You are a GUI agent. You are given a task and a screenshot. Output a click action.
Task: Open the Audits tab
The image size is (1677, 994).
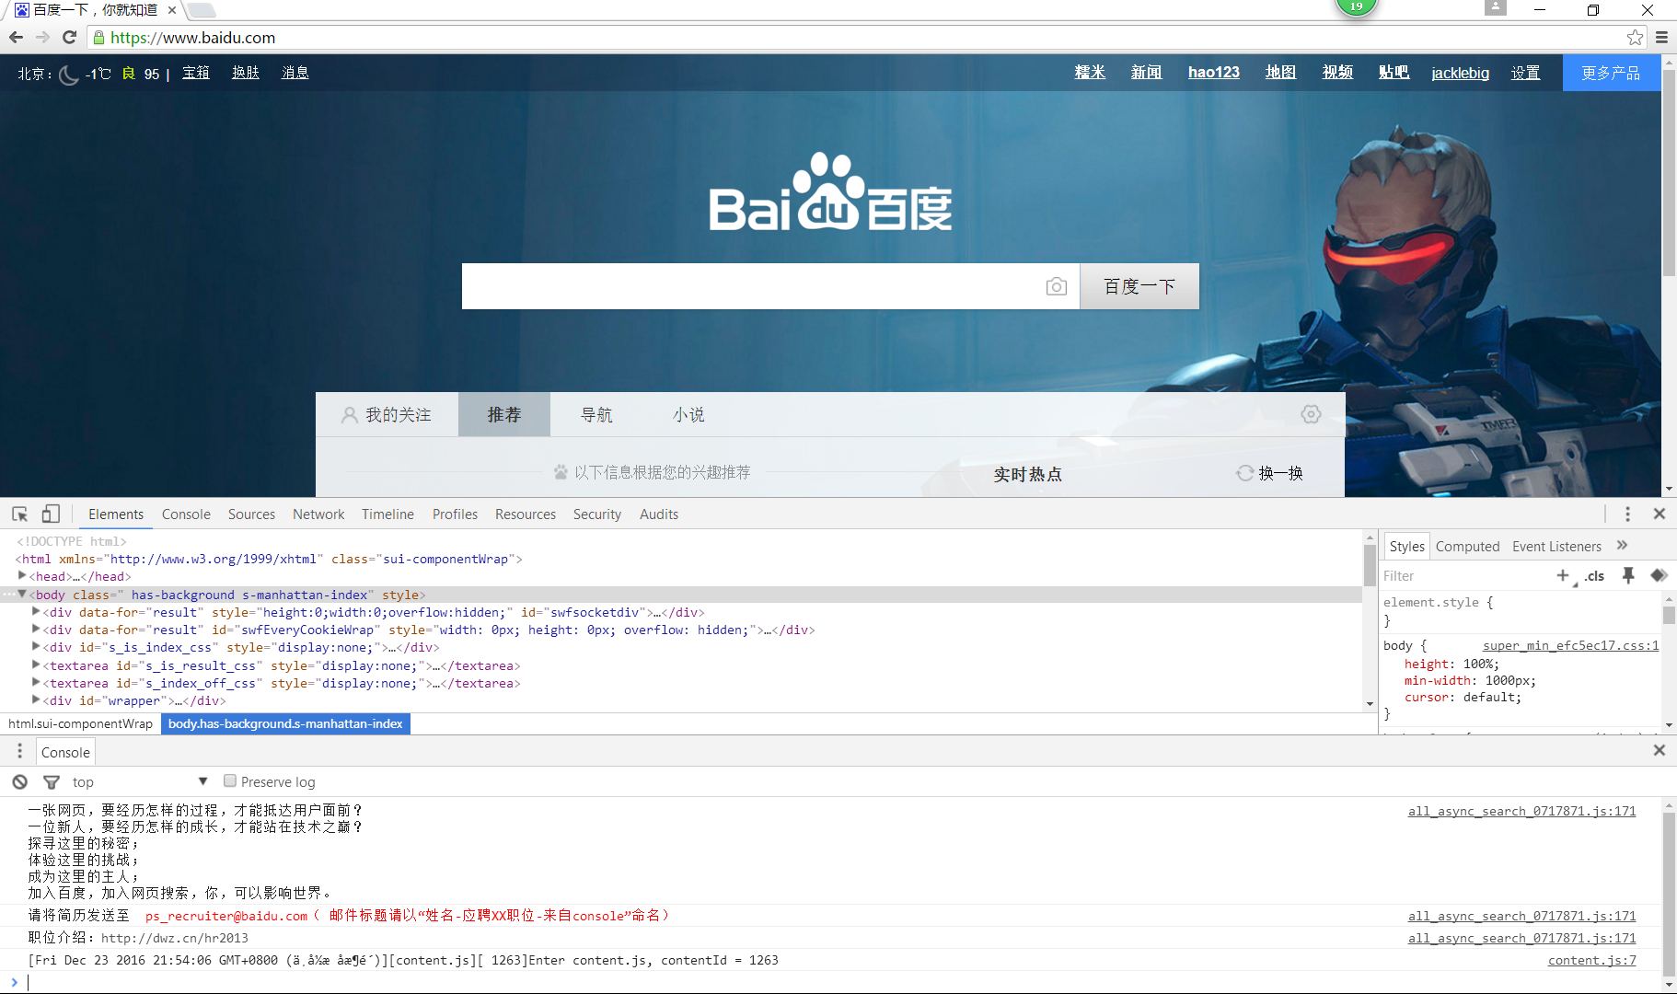click(659, 514)
